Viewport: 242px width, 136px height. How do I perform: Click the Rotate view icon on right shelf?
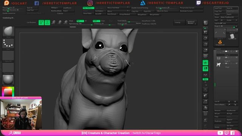pyautogui.click(x=205, y=108)
